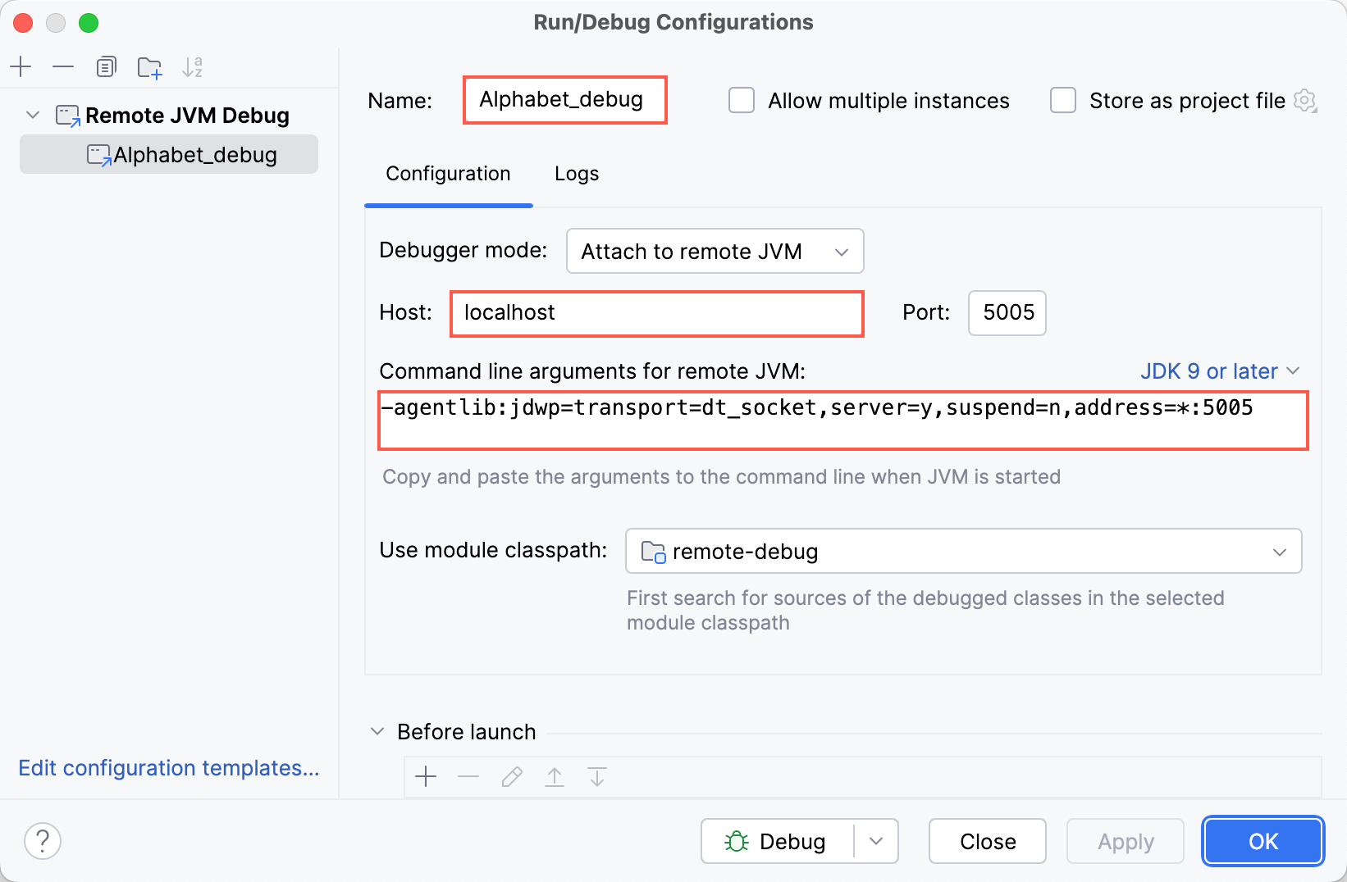
Task: Remove the selected configuration
Action: 63,66
